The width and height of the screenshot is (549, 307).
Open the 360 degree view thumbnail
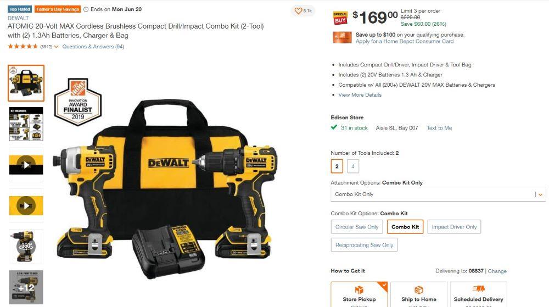(x=26, y=246)
